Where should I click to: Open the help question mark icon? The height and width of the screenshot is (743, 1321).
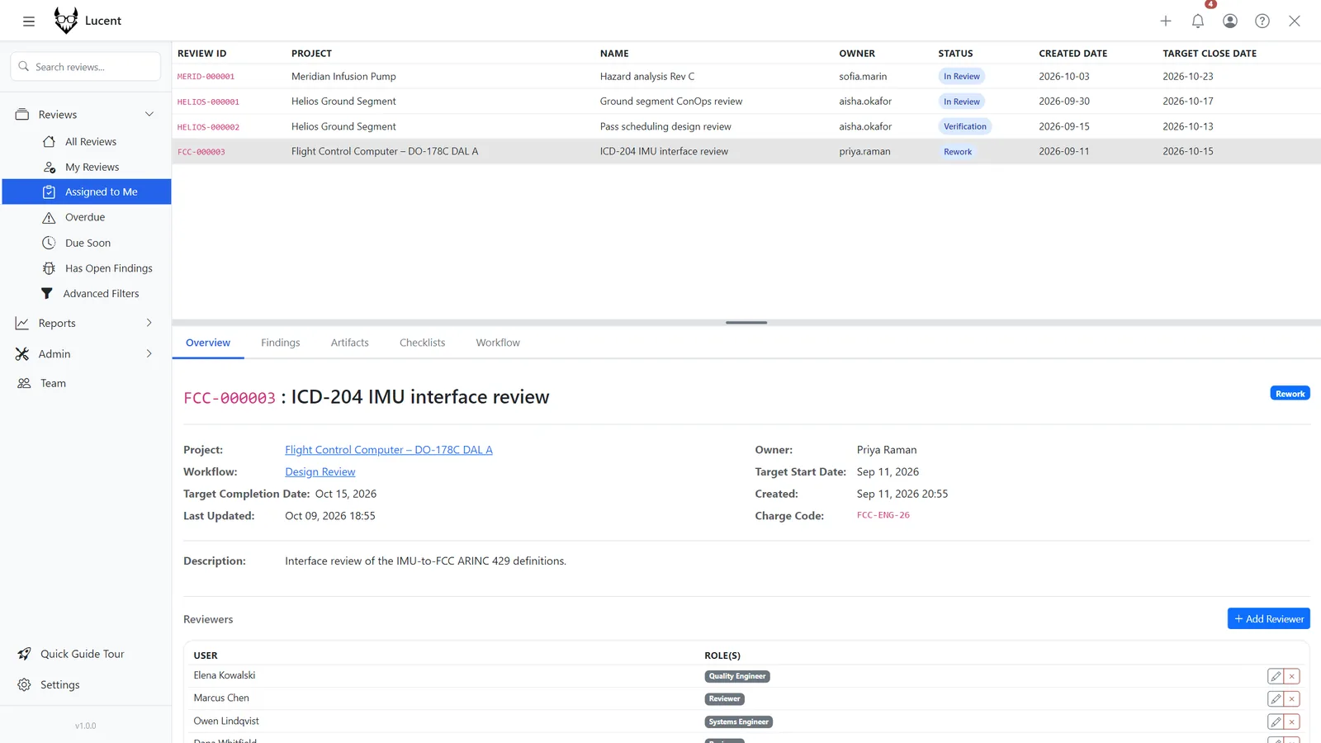pyautogui.click(x=1262, y=21)
